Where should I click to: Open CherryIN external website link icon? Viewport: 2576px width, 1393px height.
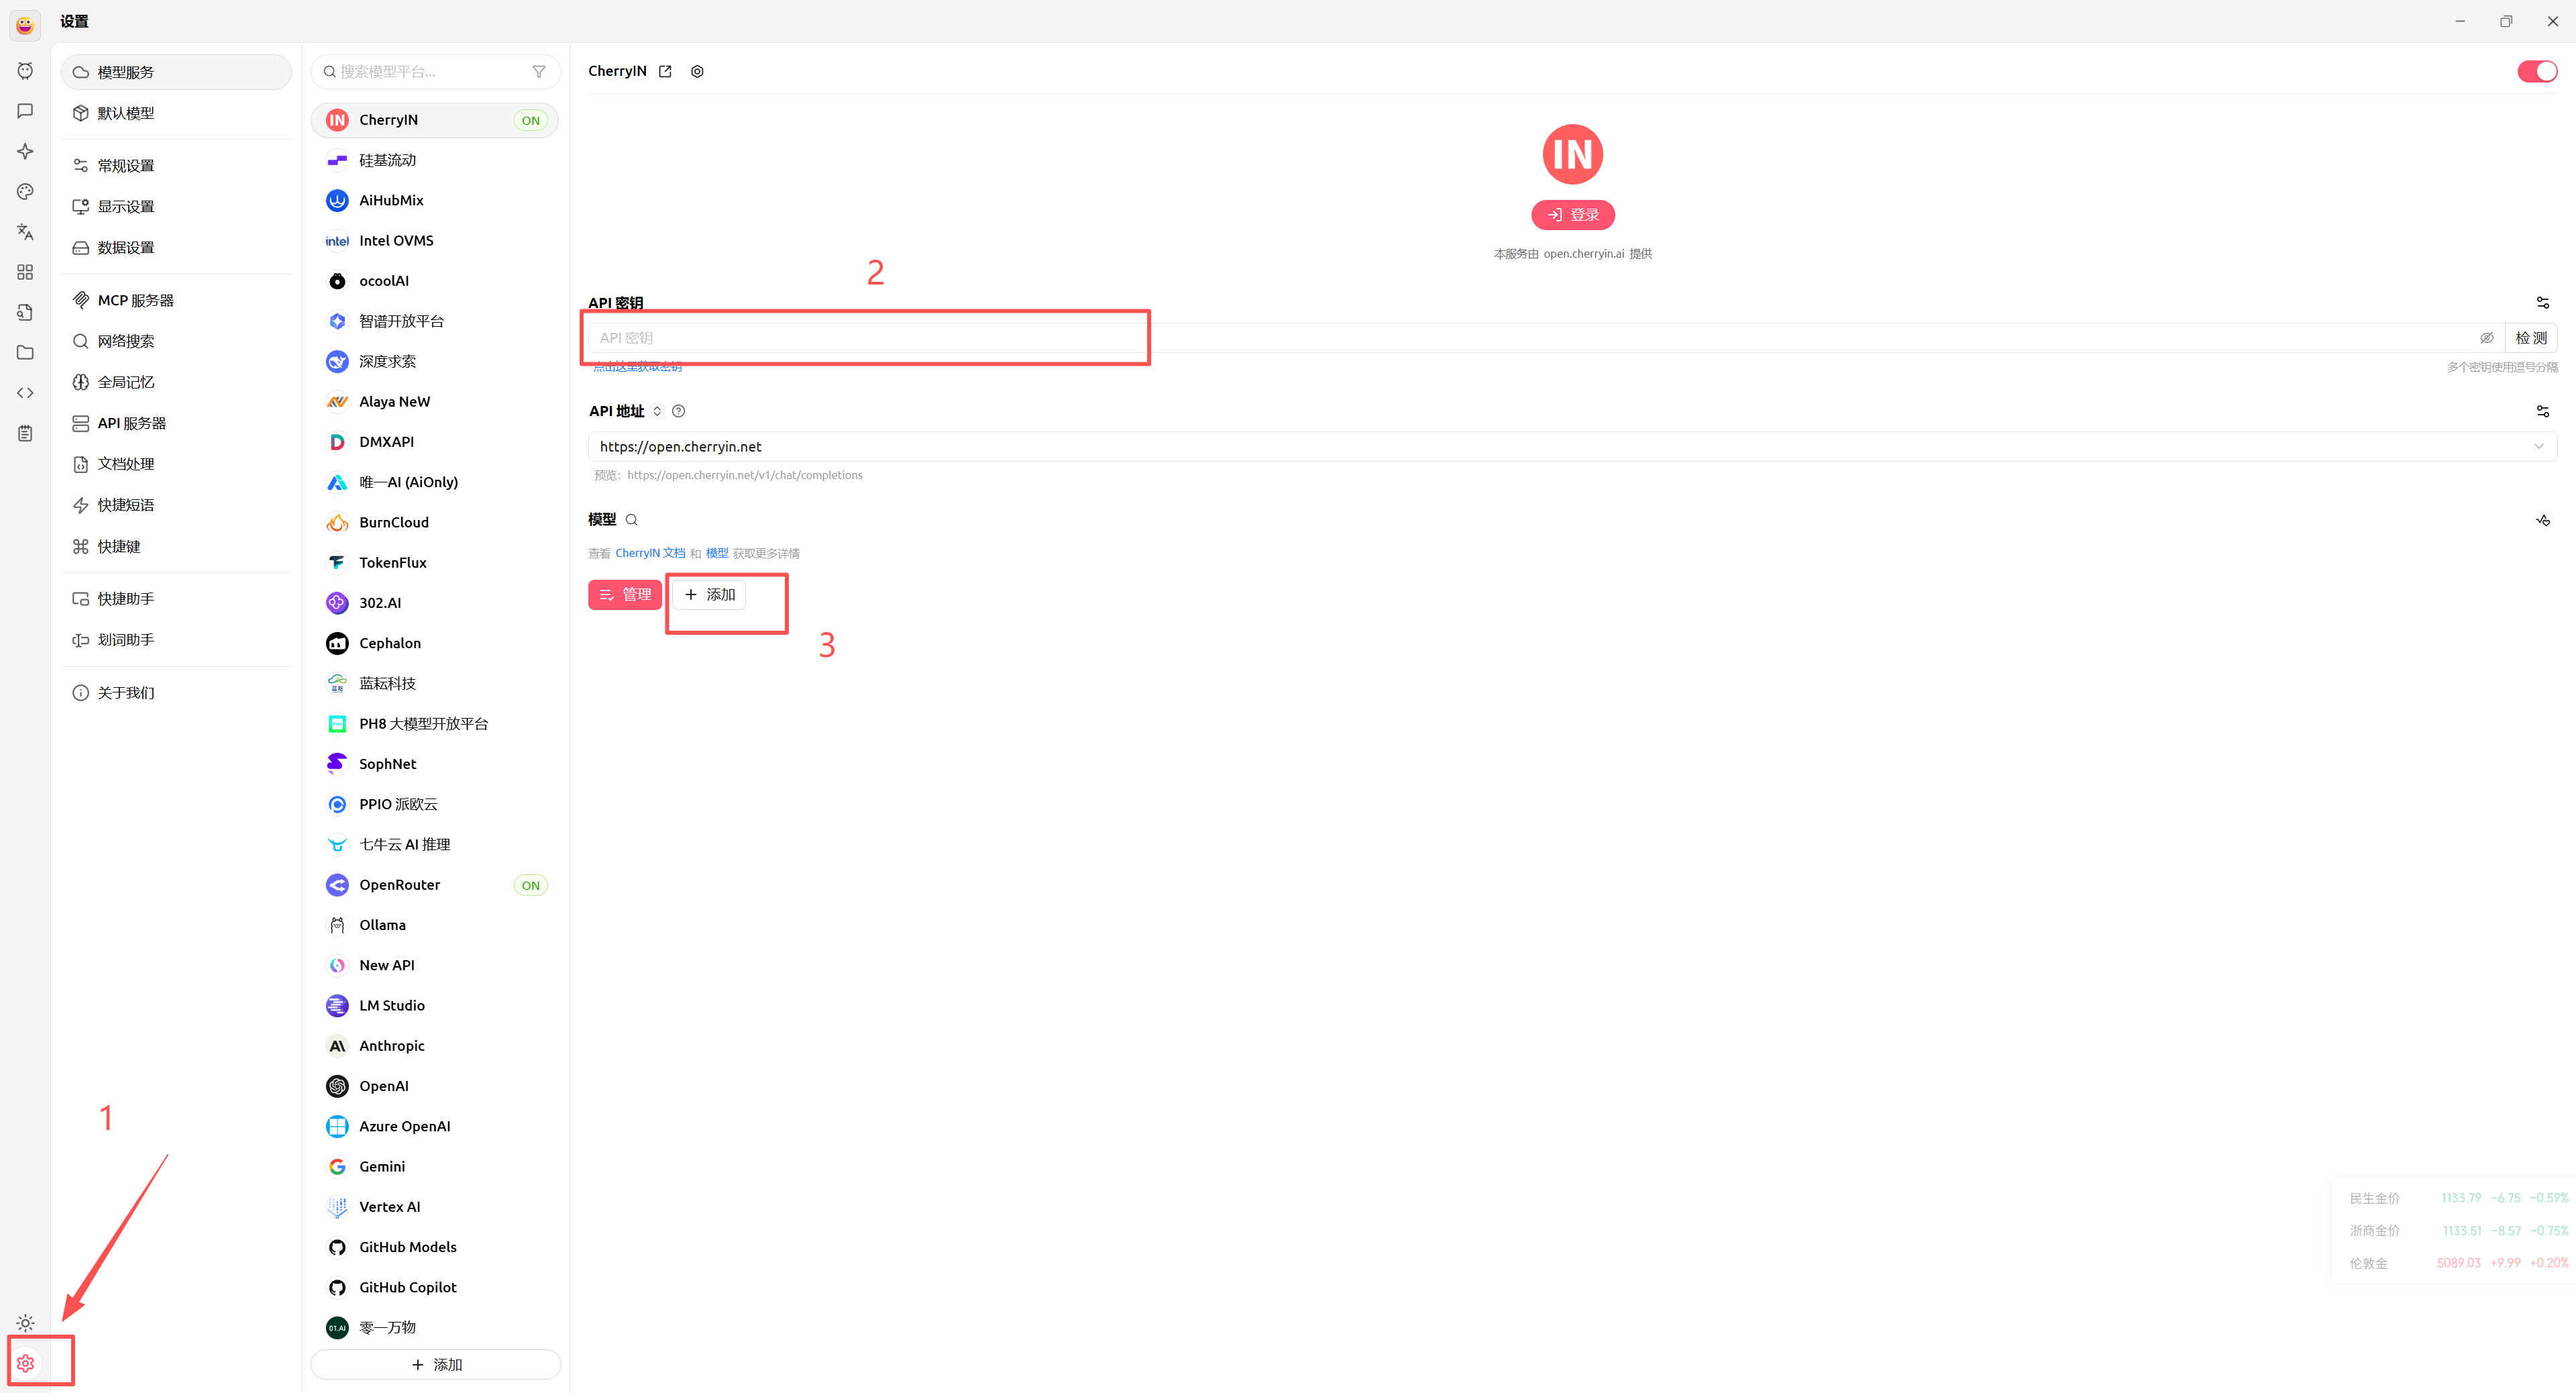coord(665,71)
